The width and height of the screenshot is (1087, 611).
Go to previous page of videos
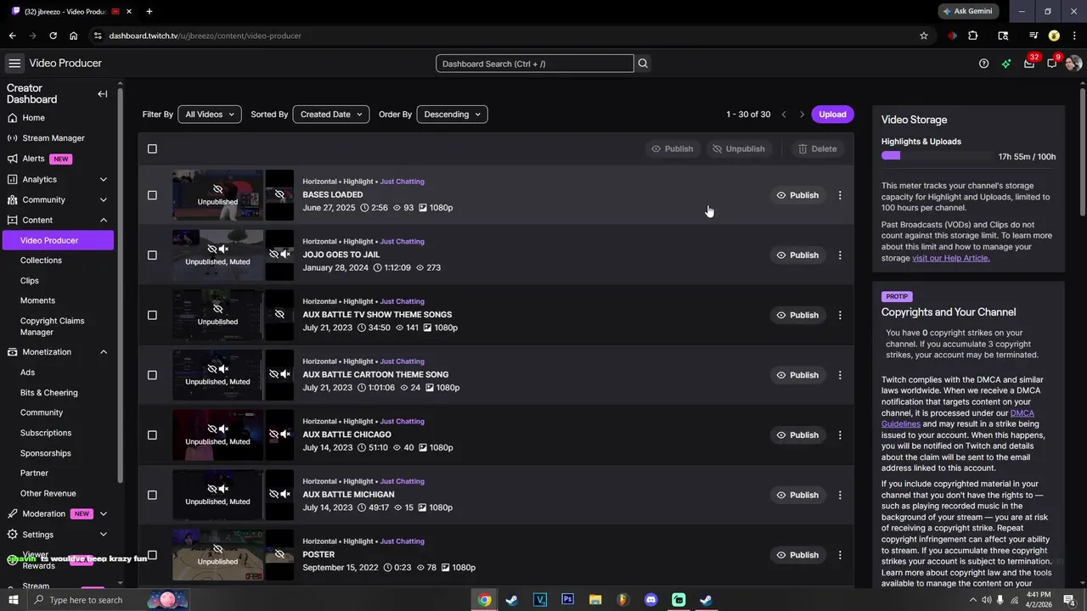784,115
